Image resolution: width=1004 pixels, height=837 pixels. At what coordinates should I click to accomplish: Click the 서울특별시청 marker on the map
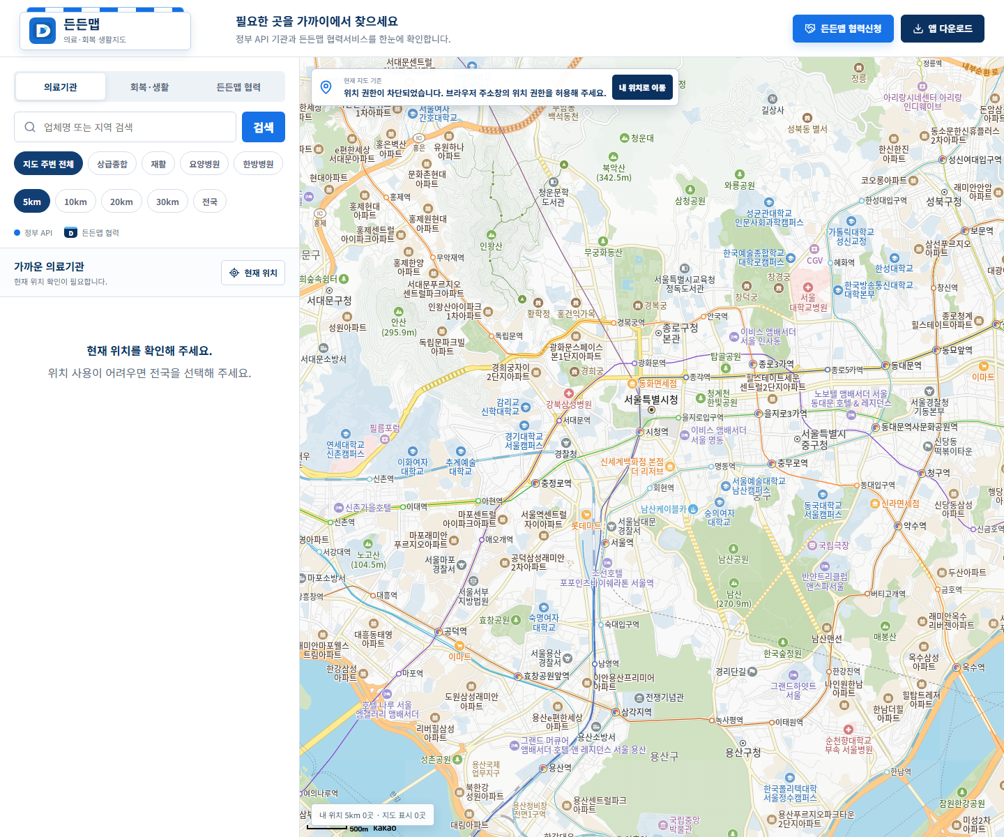[x=651, y=410]
